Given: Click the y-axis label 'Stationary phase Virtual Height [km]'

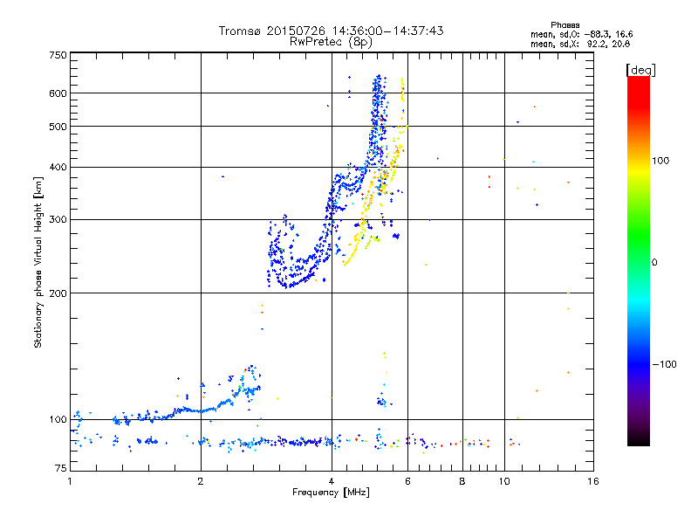Looking at the screenshot, I should tap(38, 263).
